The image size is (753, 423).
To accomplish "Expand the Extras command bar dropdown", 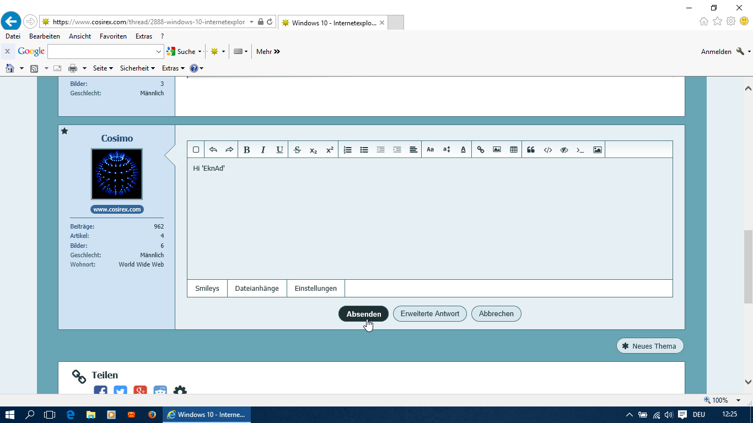I will pyautogui.click(x=173, y=68).
